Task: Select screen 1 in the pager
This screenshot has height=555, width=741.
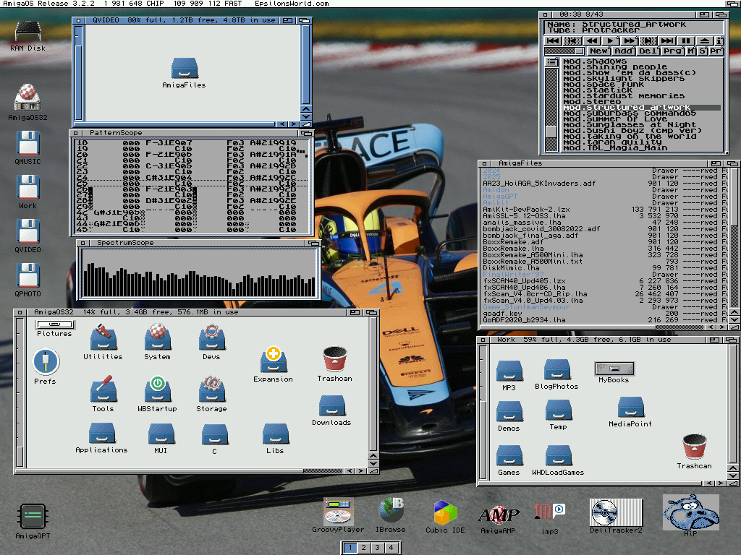Action: [350, 548]
